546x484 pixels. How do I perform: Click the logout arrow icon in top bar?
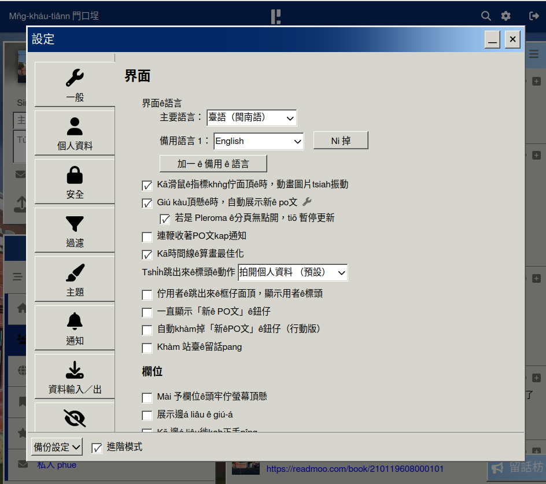click(x=534, y=16)
